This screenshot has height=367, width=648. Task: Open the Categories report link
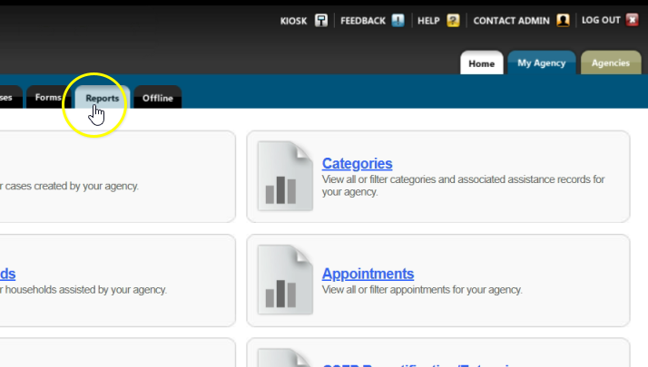[x=357, y=164]
